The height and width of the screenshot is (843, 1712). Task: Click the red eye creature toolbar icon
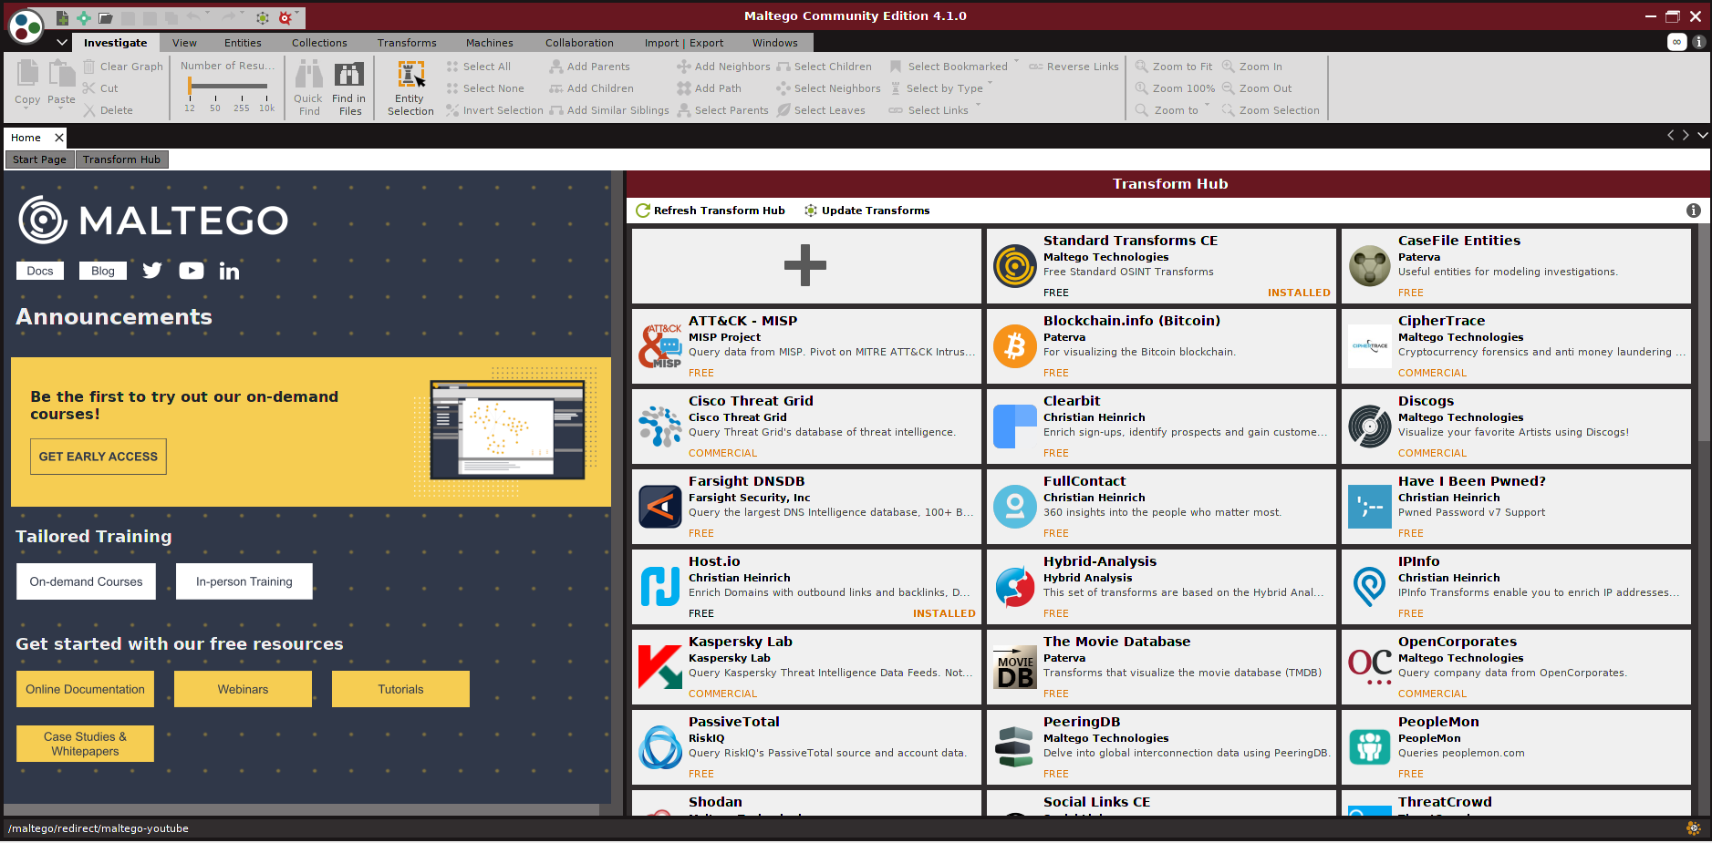pyautogui.click(x=285, y=17)
